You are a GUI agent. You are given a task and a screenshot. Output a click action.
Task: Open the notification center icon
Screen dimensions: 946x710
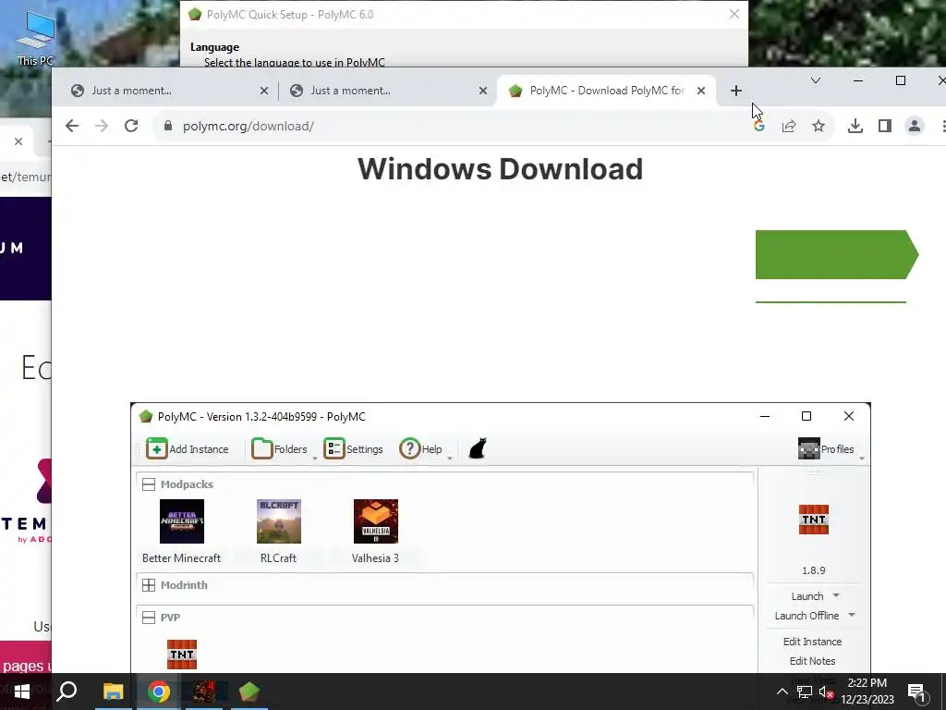pos(916,692)
